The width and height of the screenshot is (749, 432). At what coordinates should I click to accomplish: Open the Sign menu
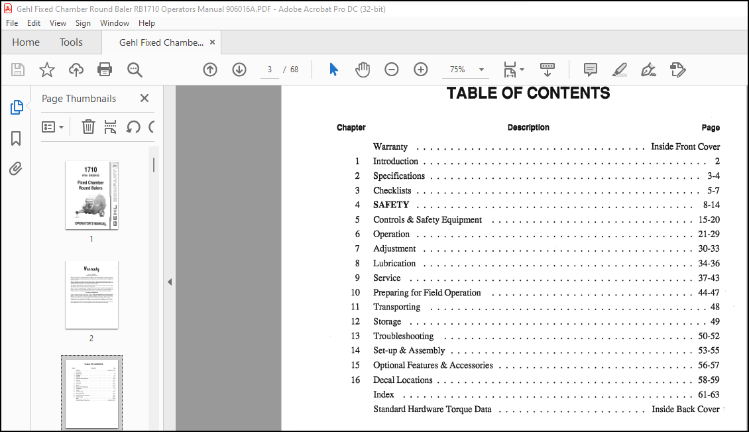[x=83, y=23]
